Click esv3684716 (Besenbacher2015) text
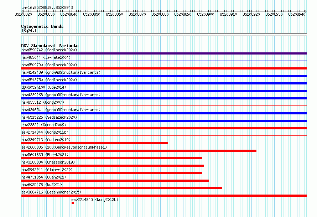Viewport: 317px width, 217px height. pyautogui.click(x=51, y=192)
